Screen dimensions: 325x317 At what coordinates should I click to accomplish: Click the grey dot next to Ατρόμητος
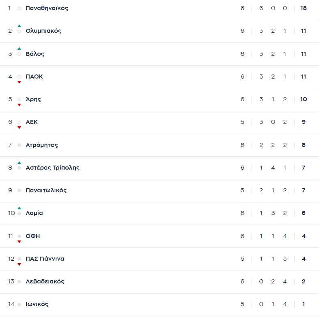pos(19,145)
